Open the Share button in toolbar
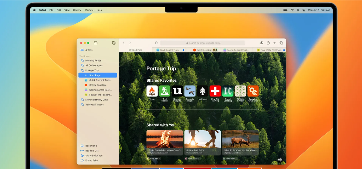The image size is (362, 169). tap(268, 43)
